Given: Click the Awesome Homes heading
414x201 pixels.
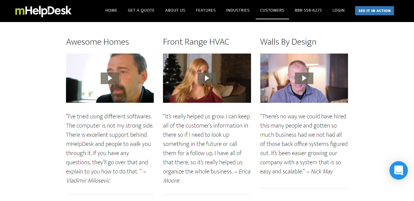Looking at the screenshot, I should click(98, 42).
